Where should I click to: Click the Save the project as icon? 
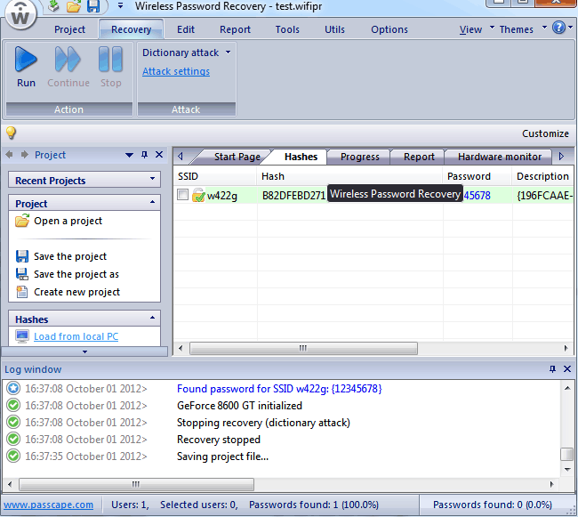(x=22, y=274)
